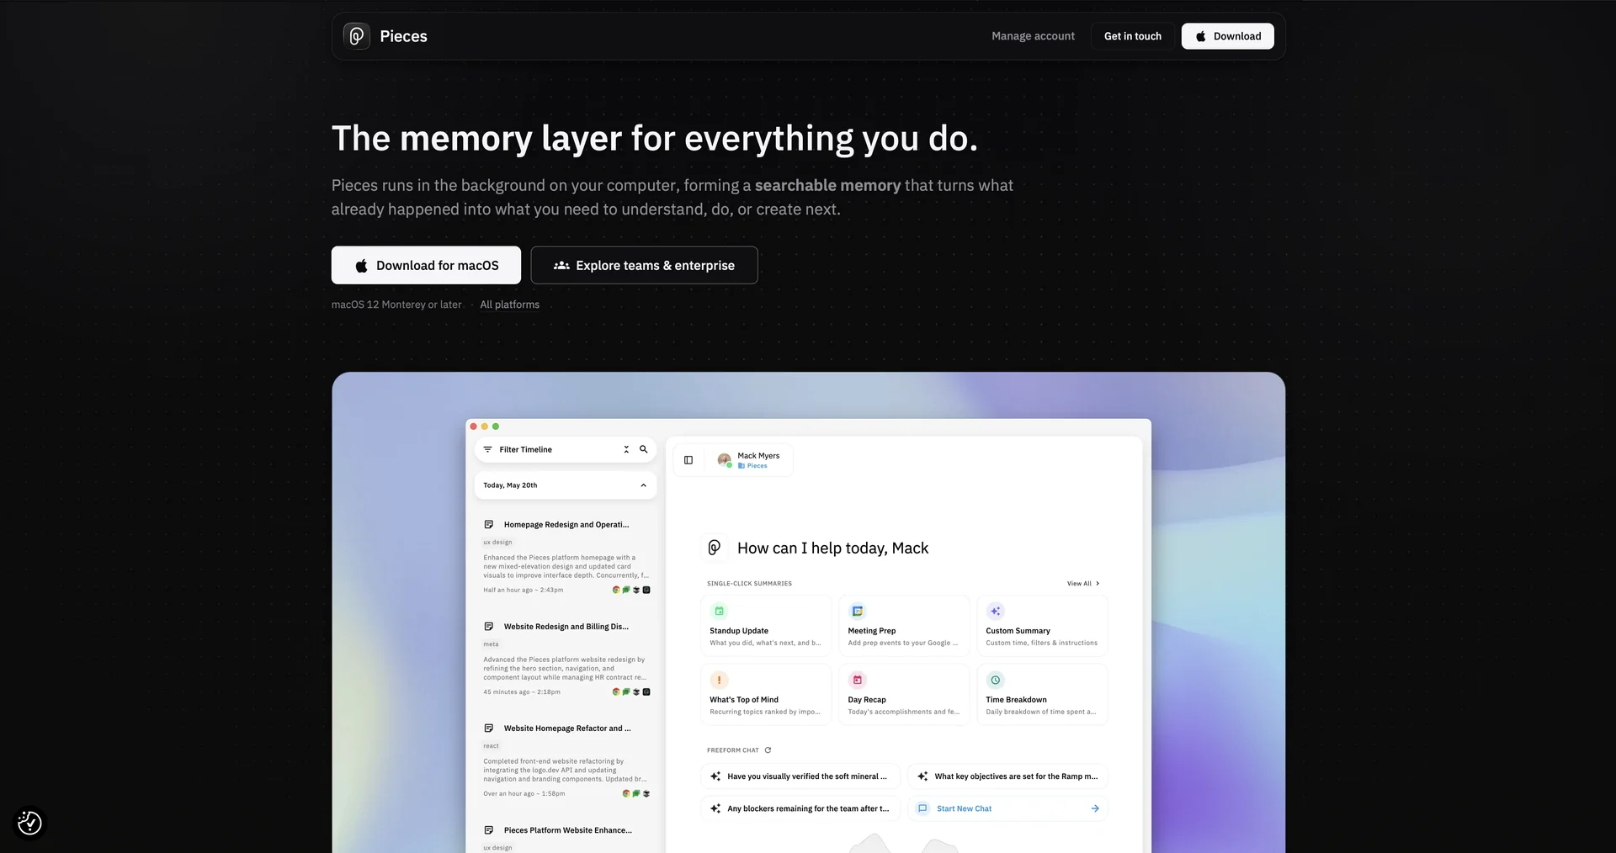The image size is (1616, 853).
Task: Select the Standup Update summary icon
Action: point(719,612)
